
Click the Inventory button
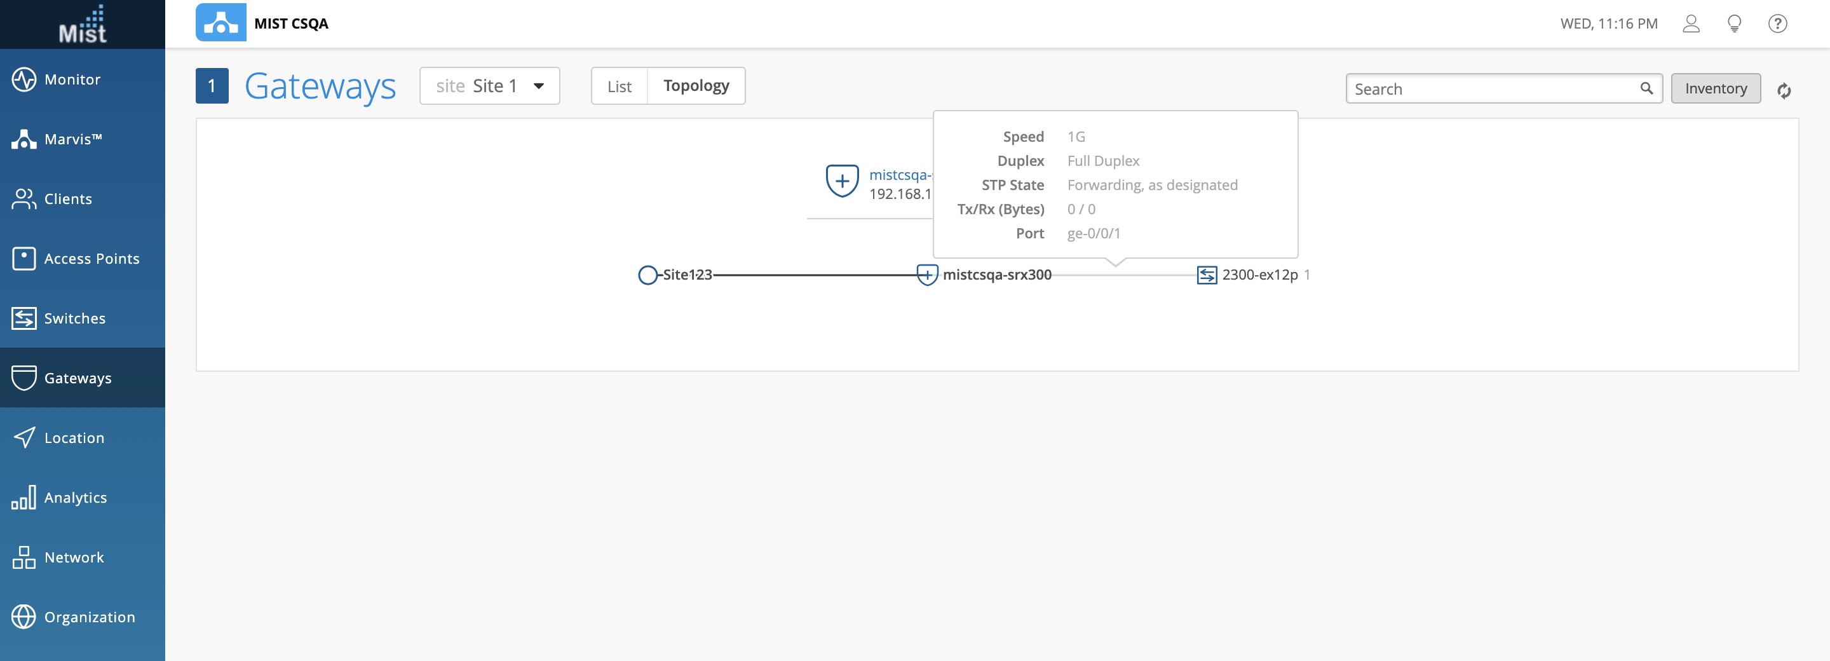point(1715,88)
